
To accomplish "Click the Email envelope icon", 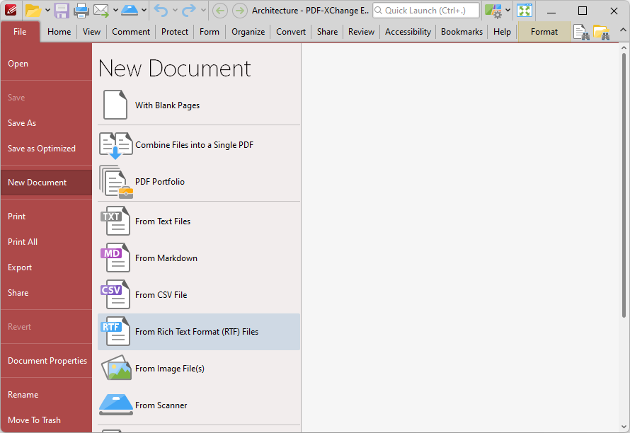I will tap(101, 11).
